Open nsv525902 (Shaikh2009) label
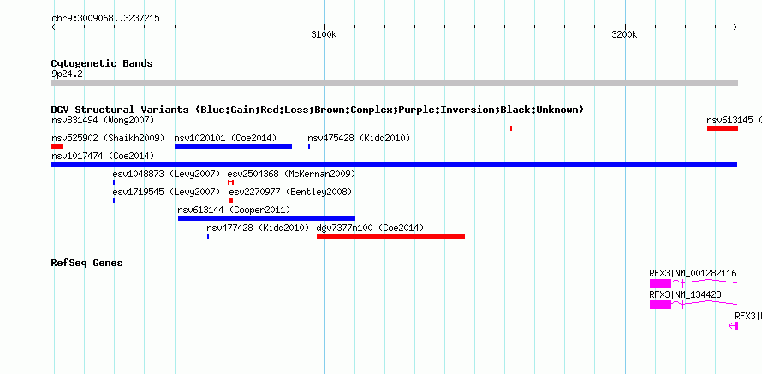This screenshot has height=374, width=762. pos(108,138)
